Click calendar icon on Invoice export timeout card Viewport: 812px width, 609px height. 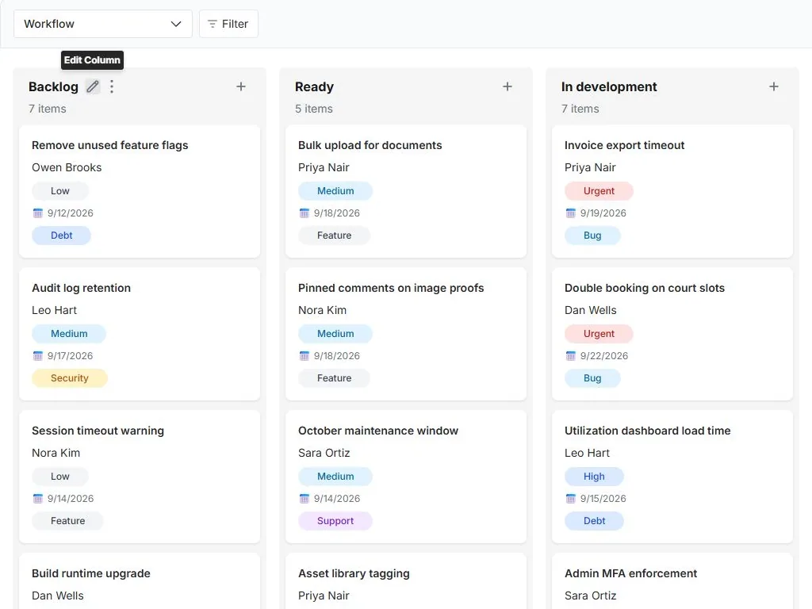pos(571,213)
